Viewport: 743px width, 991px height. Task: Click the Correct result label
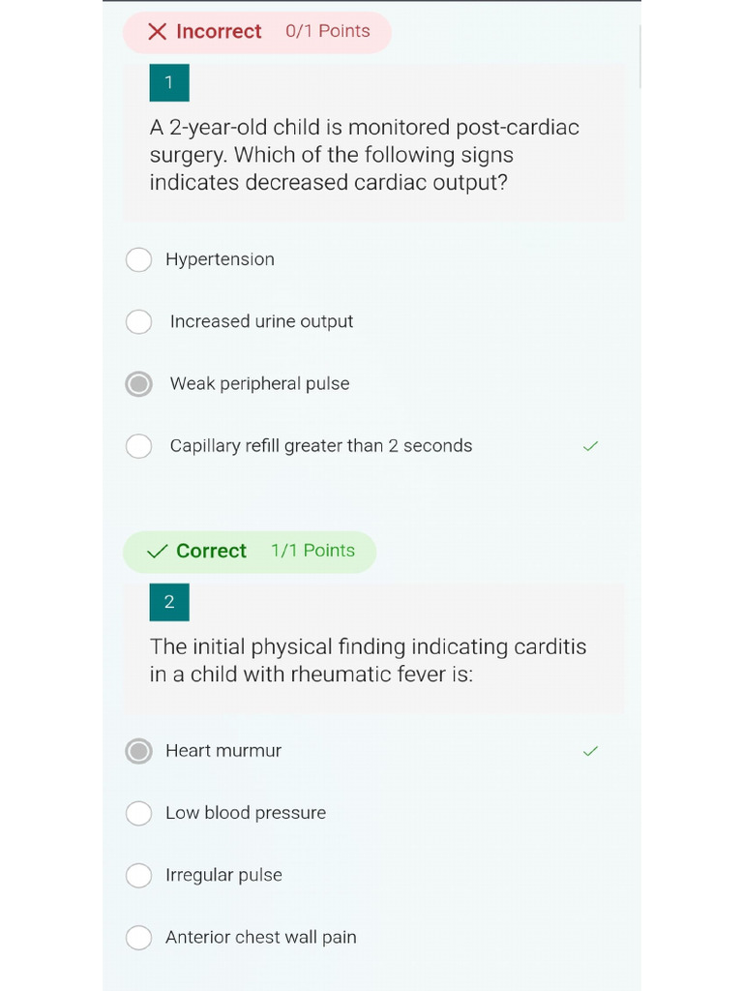[211, 552]
